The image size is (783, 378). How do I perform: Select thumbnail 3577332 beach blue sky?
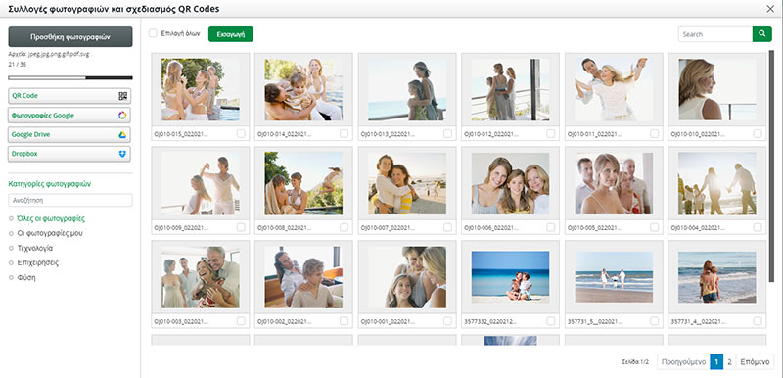pyautogui.click(x=510, y=277)
